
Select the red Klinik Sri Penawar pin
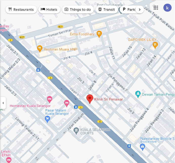90,99
